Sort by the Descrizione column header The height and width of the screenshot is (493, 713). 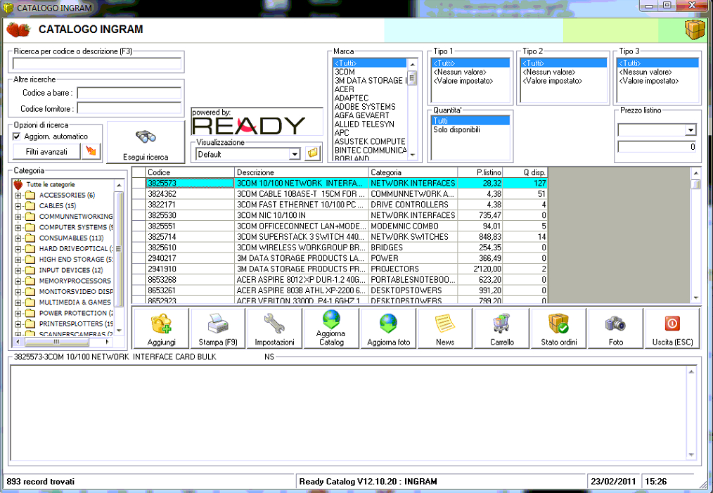pos(301,172)
